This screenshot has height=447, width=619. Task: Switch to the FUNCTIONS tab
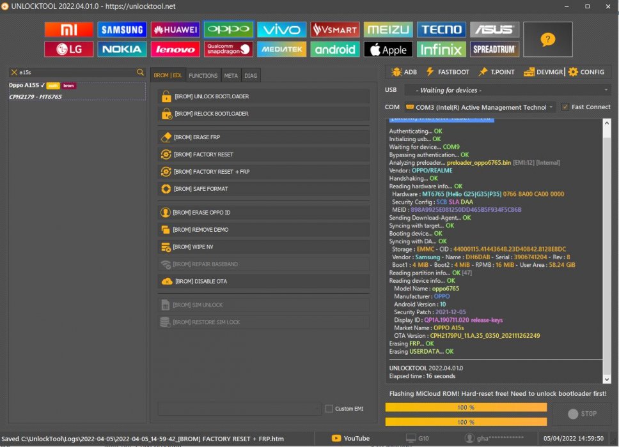[203, 75]
